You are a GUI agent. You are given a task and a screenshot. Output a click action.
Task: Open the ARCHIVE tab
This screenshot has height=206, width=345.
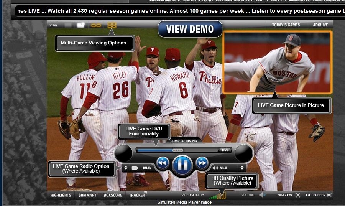point(320,25)
